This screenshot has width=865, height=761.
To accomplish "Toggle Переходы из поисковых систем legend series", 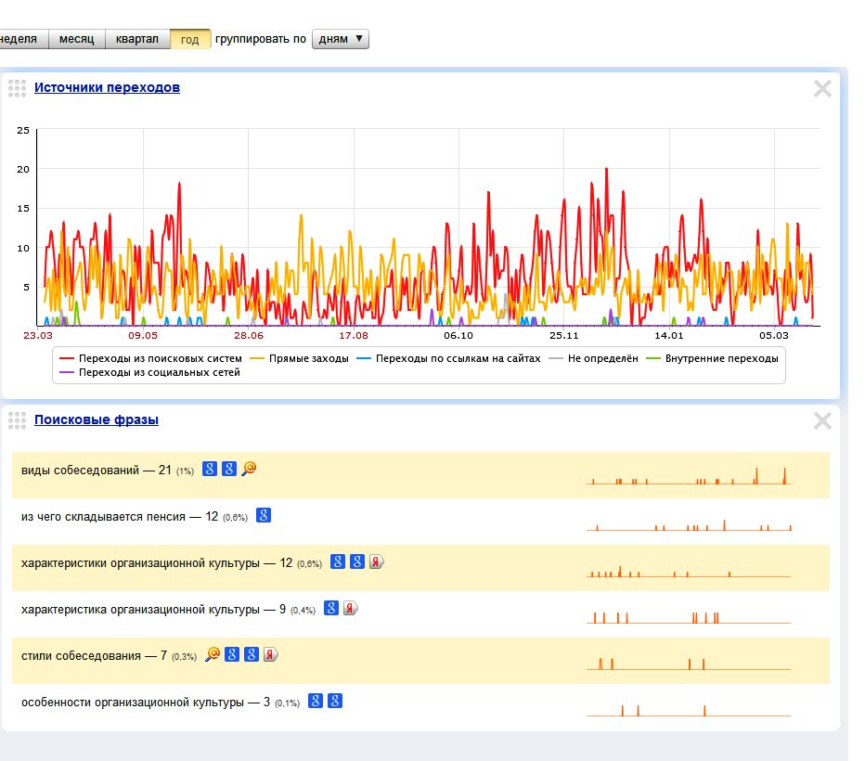I will click(x=150, y=358).
